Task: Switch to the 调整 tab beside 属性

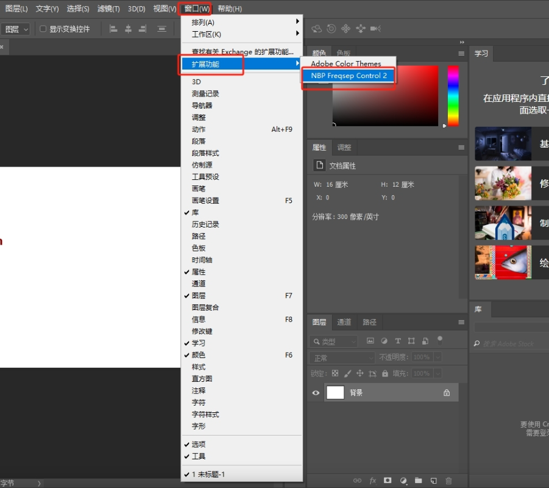Action: (x=344, y=147)
